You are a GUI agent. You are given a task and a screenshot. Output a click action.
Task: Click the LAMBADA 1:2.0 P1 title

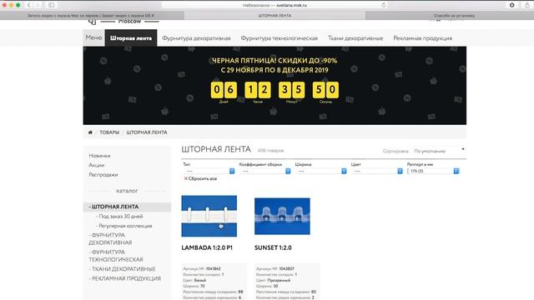(x=207, y=248)
